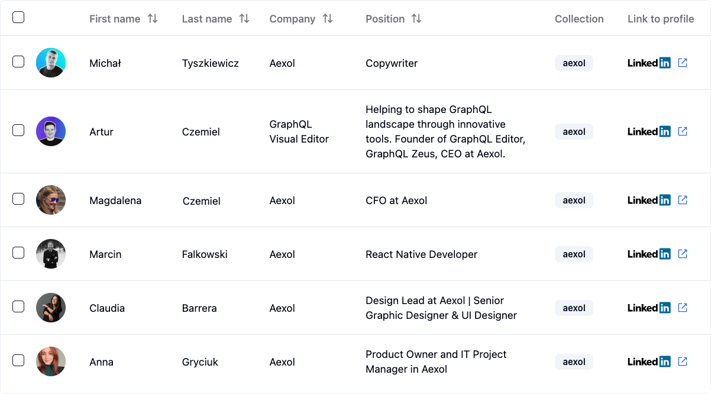Sort entries by Position
The height and width of the screenshot is (394, 711).
tap(394, 18)
